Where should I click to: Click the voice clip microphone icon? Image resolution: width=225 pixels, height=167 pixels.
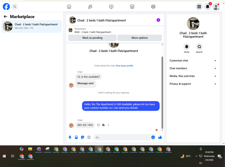click(70, 137)
